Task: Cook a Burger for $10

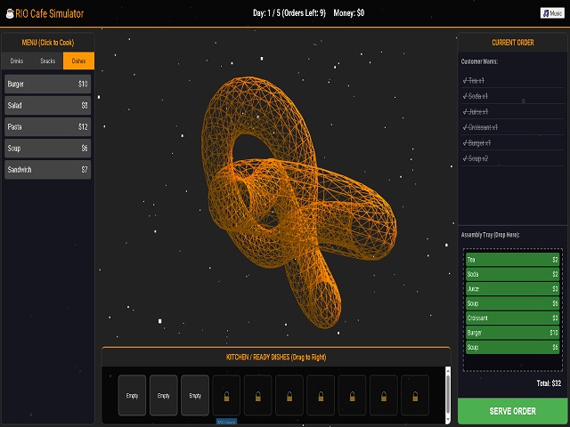Action: pyautogui.click(x=47, y=84)
